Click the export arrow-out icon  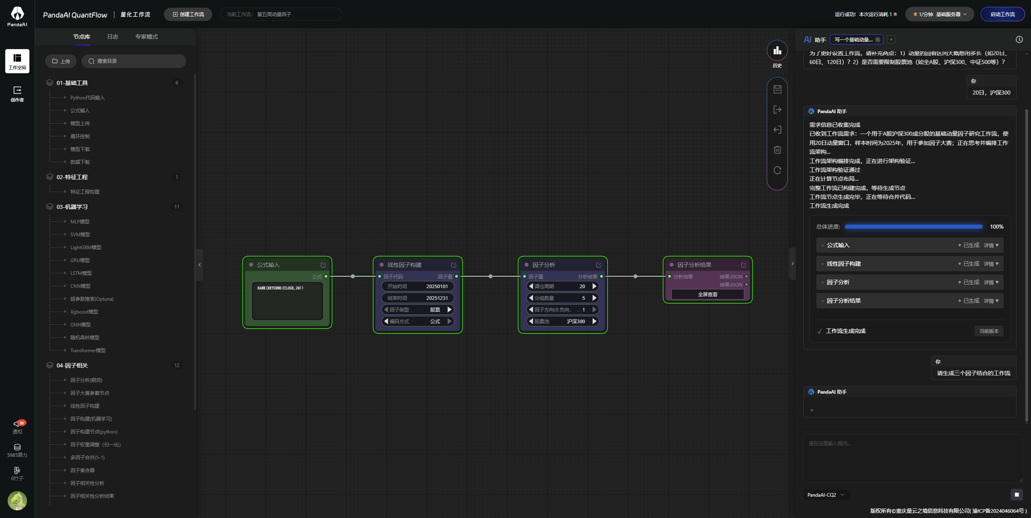[777, 109]
